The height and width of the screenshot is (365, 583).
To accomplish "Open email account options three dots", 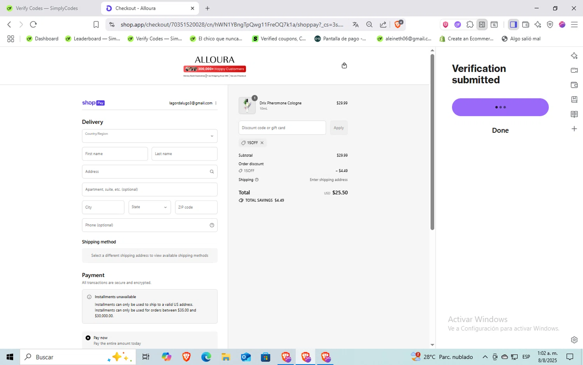I will pyautogui.click(x=216, y=103).
